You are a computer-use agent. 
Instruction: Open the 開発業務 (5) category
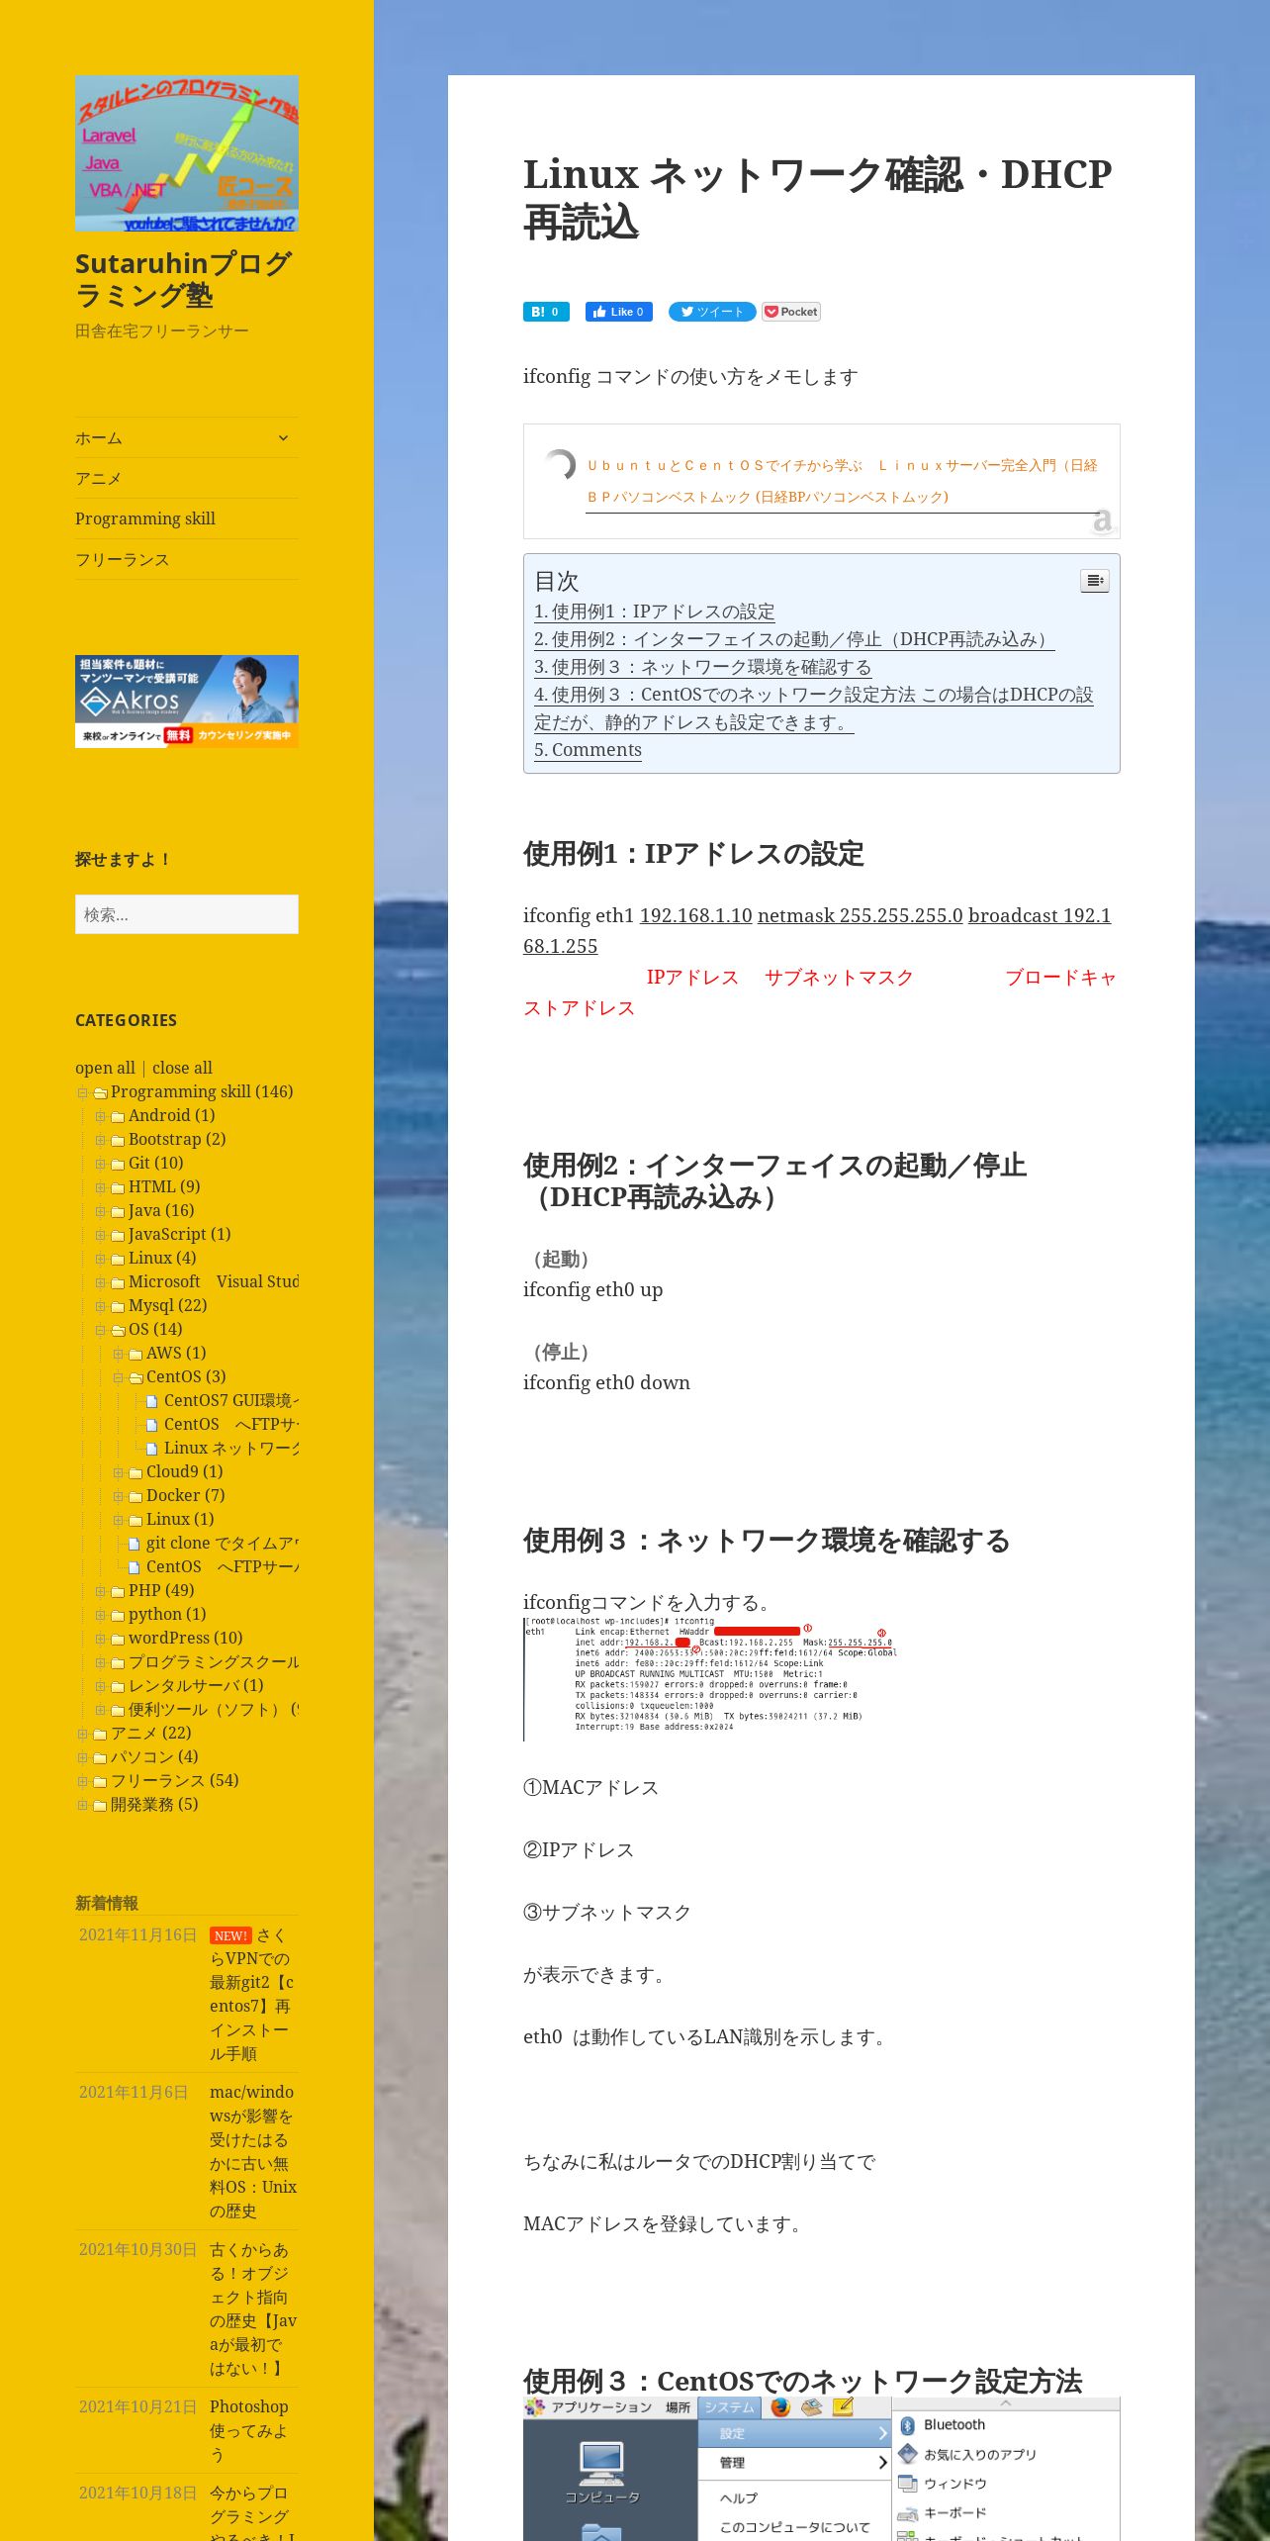click(x=154, y=1804)
